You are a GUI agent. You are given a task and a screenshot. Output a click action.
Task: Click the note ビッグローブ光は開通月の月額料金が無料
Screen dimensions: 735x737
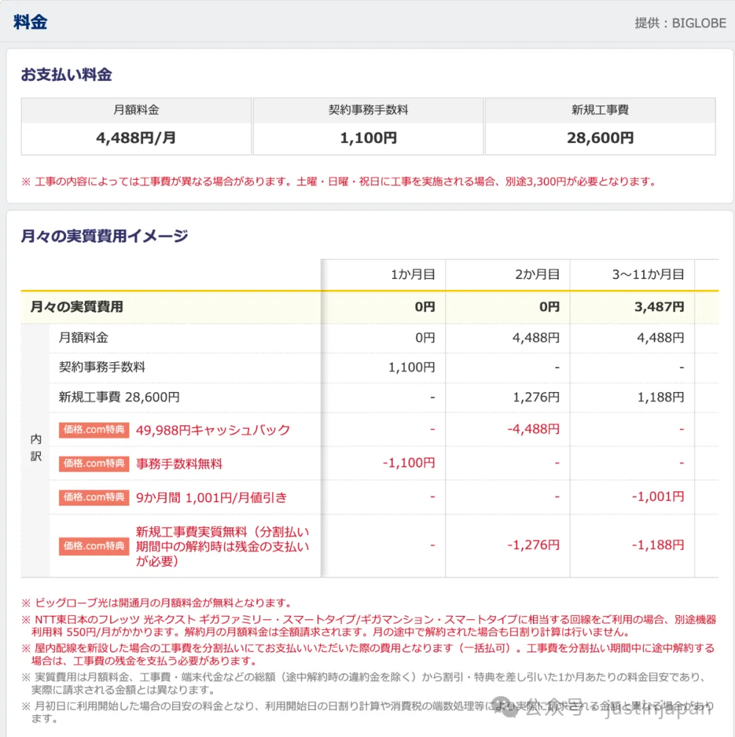(x=157, y=603)
